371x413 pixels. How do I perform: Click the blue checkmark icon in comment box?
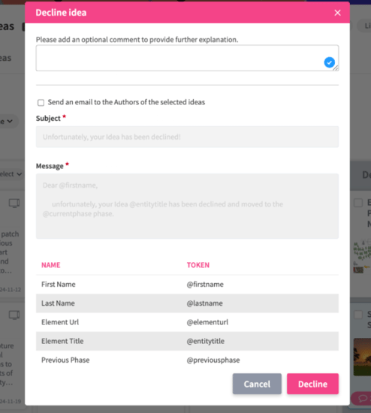(329, 62)
